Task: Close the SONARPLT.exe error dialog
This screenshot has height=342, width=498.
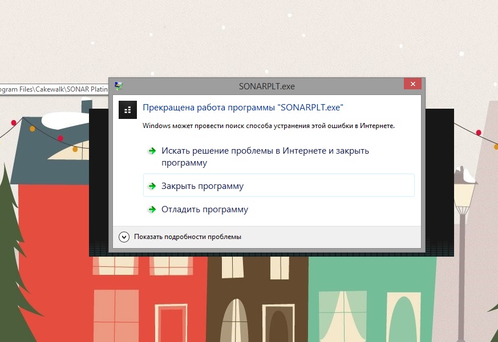Action: pyautogui.click(x=412, y=84)
